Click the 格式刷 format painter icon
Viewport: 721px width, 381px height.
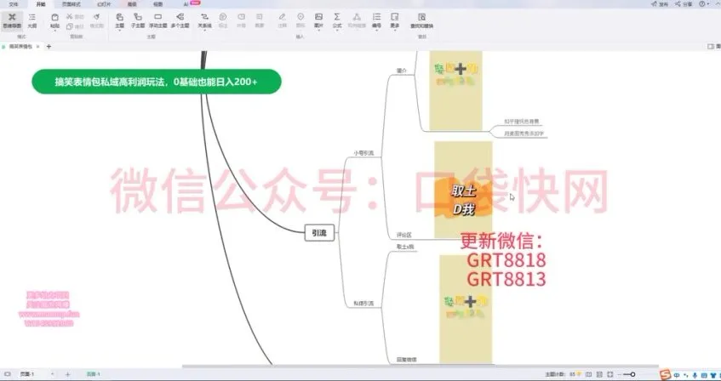point(97,20)
